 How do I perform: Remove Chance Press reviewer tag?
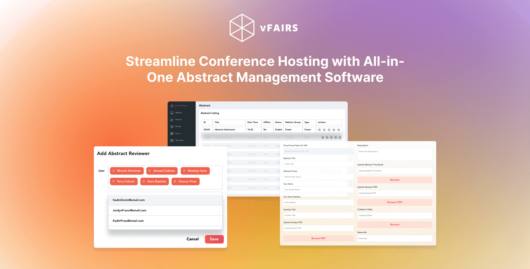click(175, 181)
